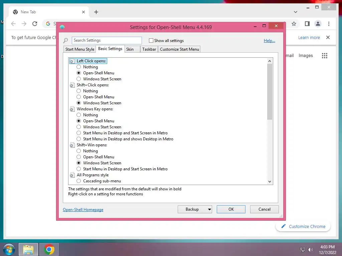Open Chrome's side panel icon
This screenshot has width=342, height=256.
[307, 24]
